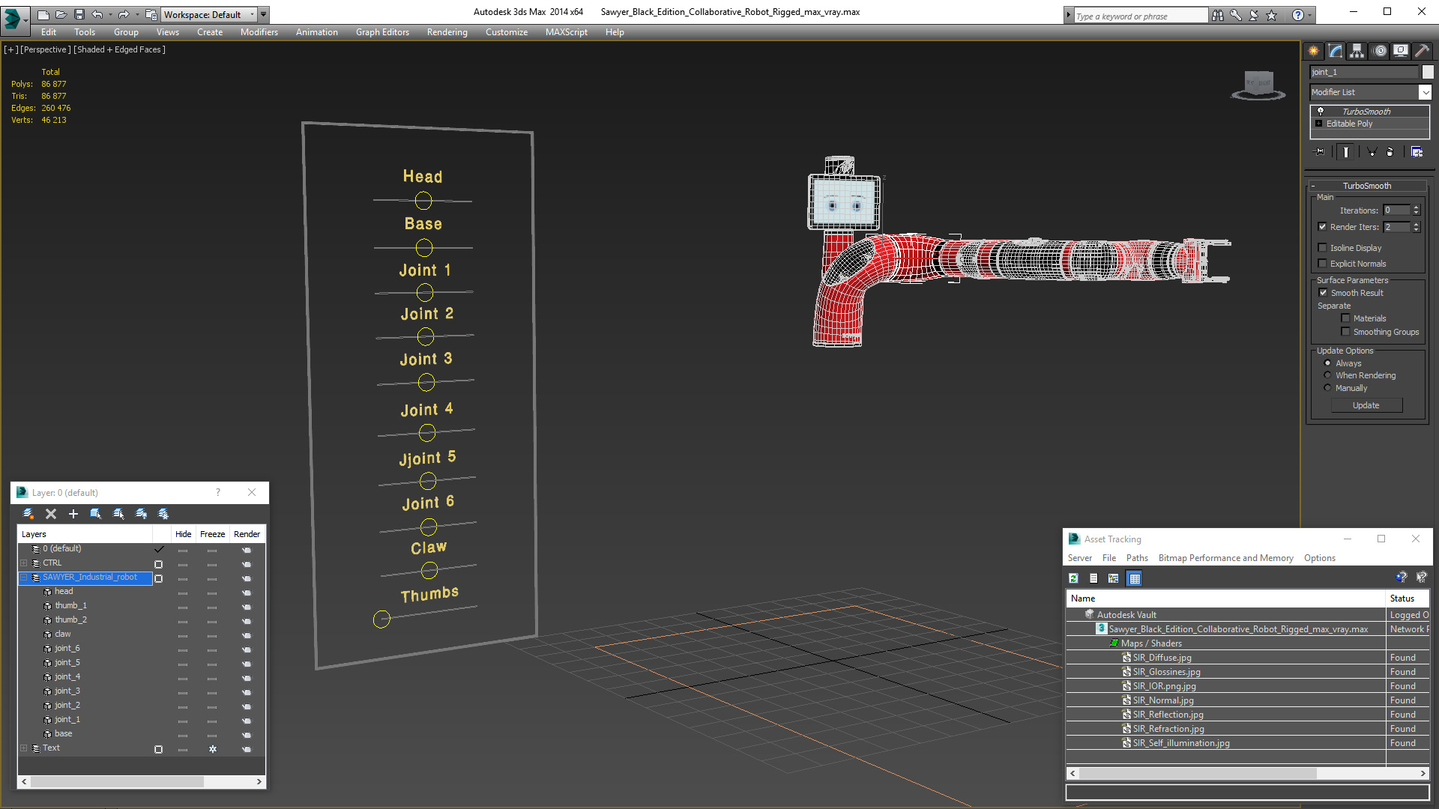Open Paths menu in Asset Tracking
This screenshot has width=1439, height=809.
(x=1137, y=558)
